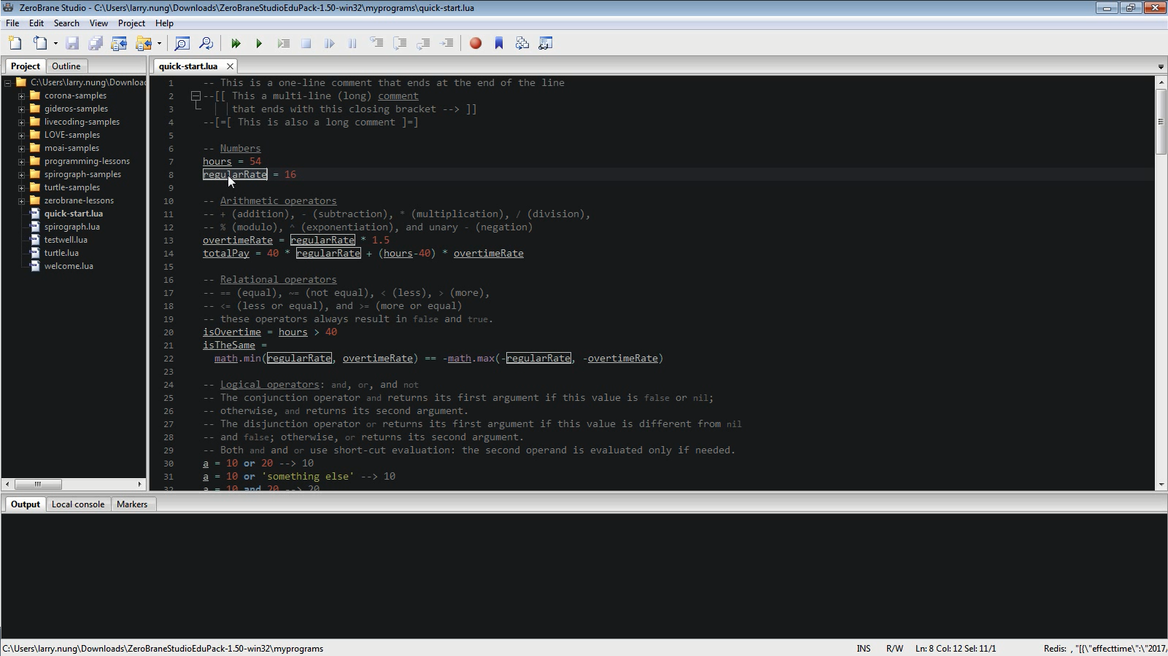The width and height of the screenshot is (1168, 656).
Task: Select turtle.lua in project tree
Action: click(x=61, y=253)
